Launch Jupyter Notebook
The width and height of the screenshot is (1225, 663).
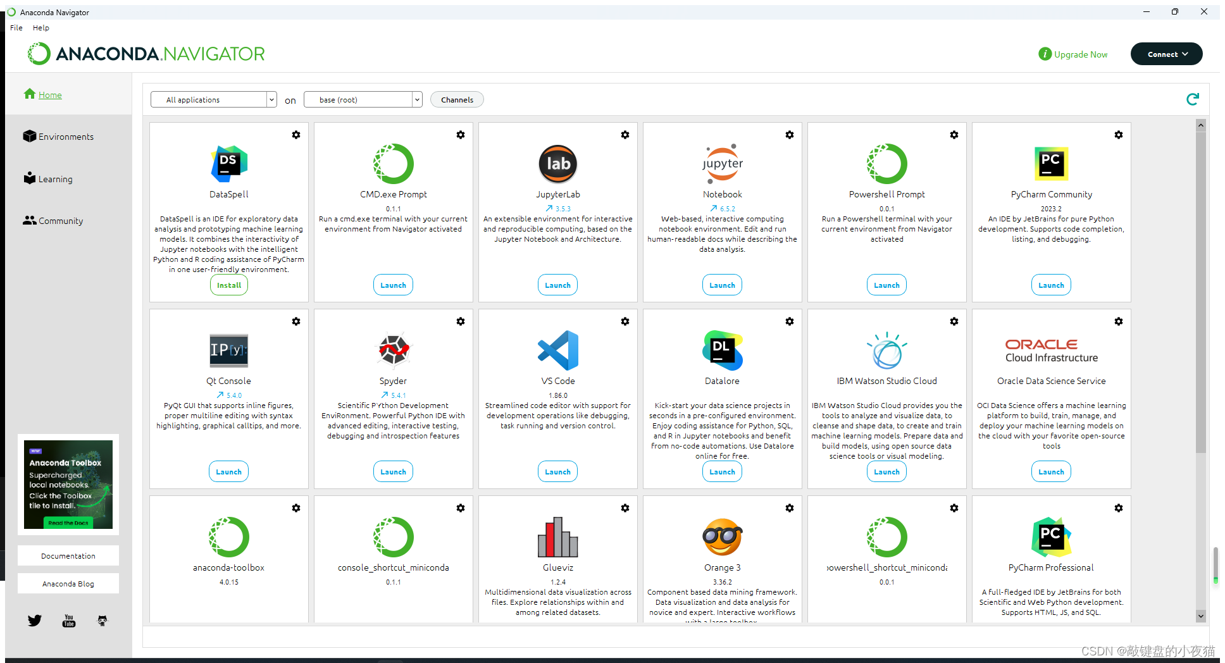723,285
